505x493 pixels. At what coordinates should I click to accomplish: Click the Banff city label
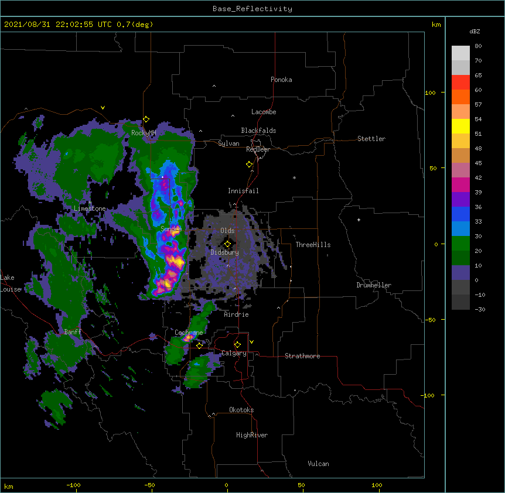tap(73, 332)
